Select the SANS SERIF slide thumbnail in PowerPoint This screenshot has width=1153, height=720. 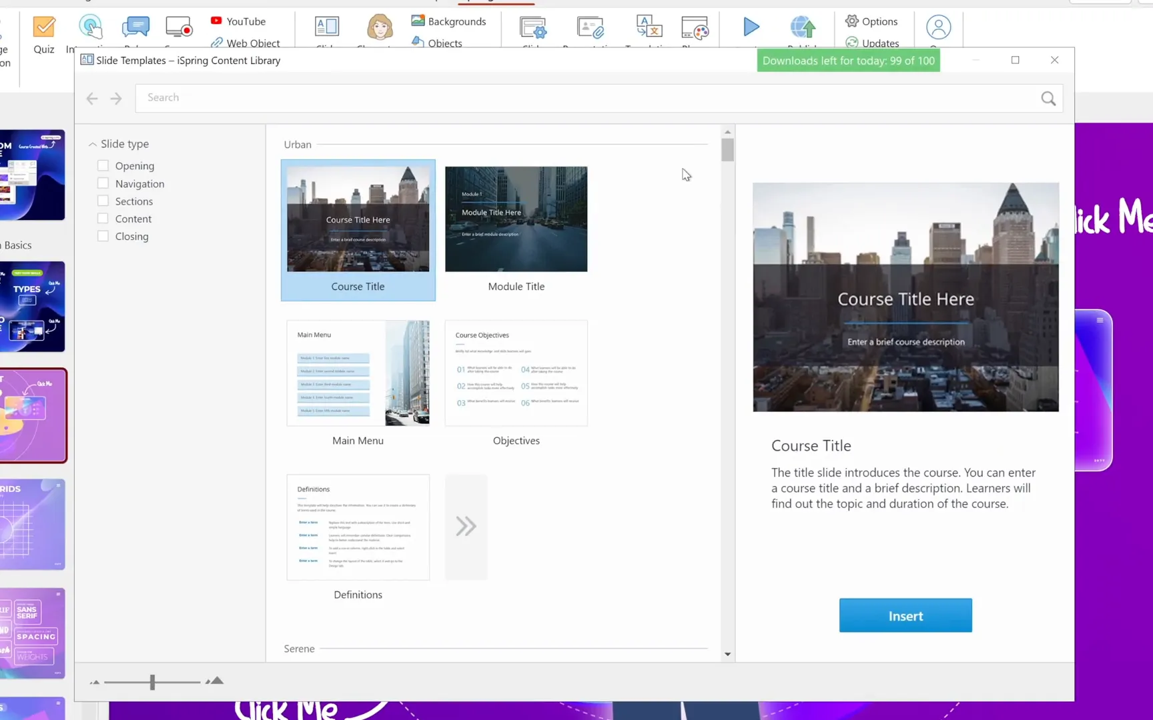tap(32, 633)
